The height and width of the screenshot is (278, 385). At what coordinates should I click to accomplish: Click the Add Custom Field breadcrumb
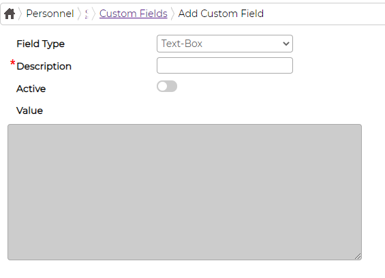coord(221,14)
